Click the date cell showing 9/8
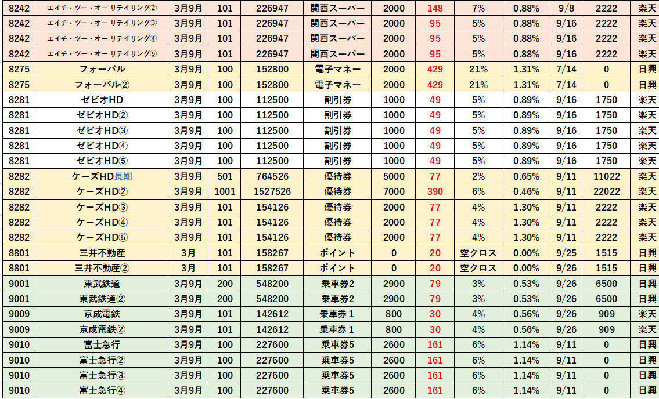 [566, 9]
